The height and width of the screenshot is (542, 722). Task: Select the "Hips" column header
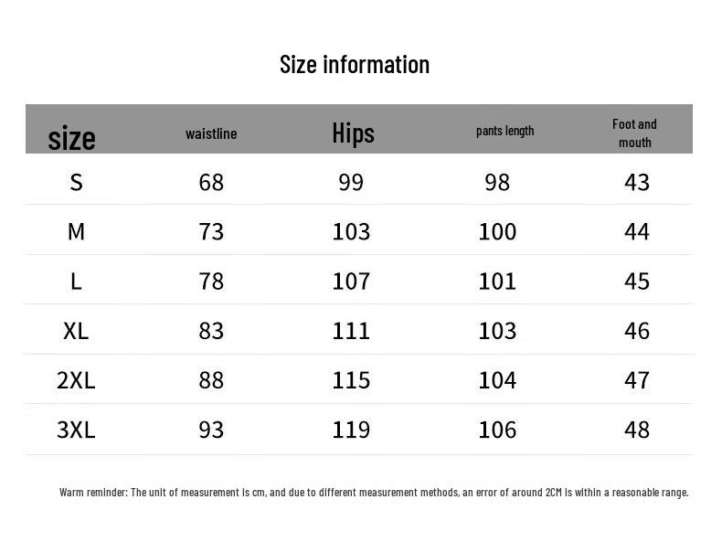pos(353,133)
